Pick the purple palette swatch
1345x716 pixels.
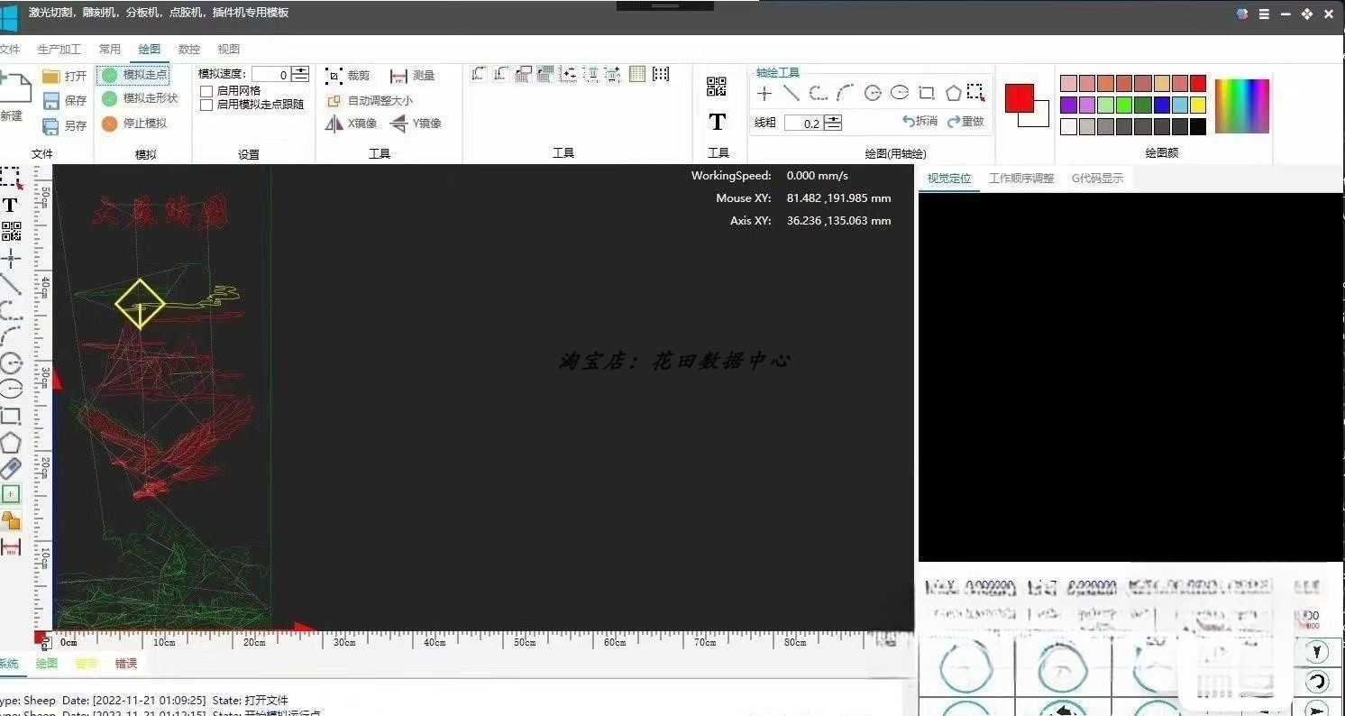click(1068, 106)
